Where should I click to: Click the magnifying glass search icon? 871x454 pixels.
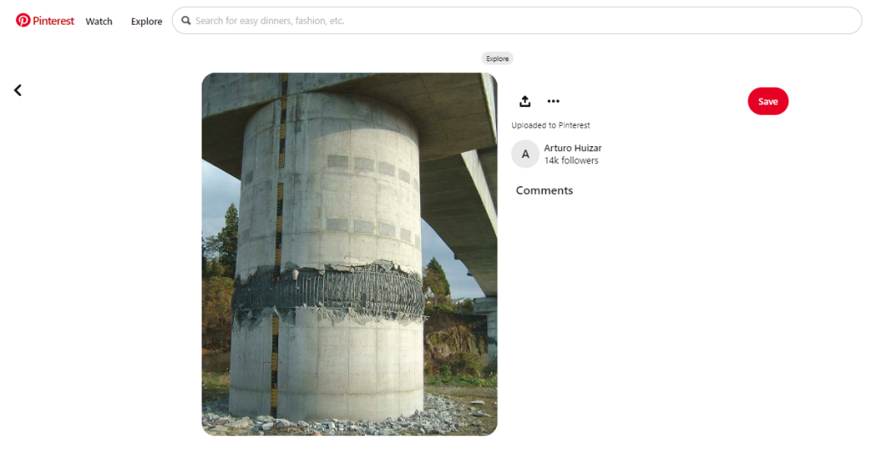(186, 20)
